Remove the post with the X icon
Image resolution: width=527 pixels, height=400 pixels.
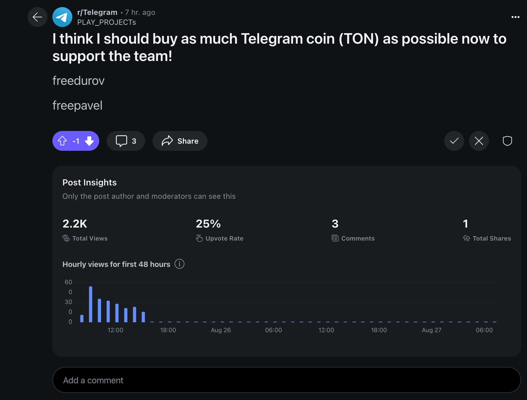pos(479,141)
